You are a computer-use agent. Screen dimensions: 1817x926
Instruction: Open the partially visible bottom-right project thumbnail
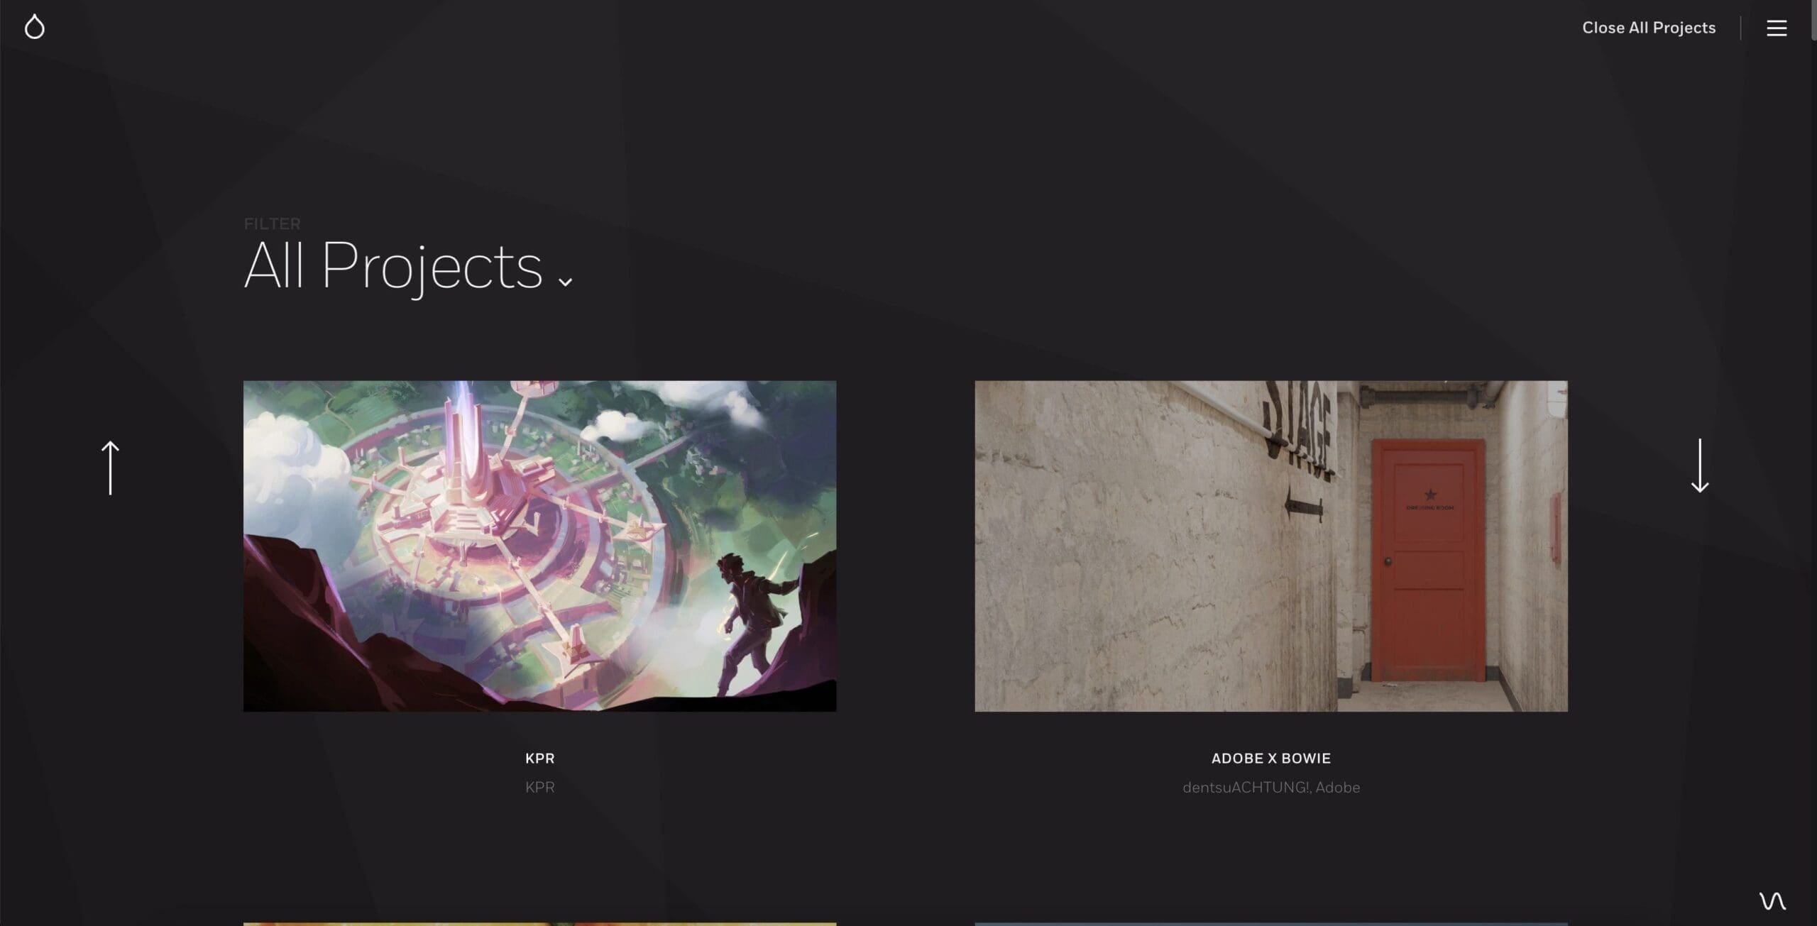pos(1270,924)
